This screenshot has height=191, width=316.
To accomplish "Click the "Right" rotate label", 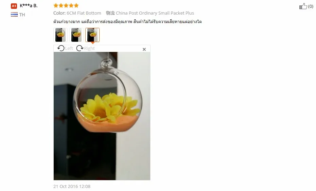I will pyautogui.click(x=89, y=48).
